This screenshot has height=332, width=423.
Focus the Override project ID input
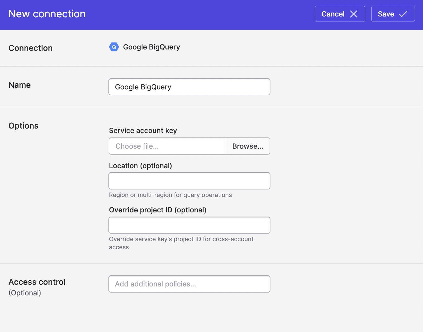click(x=189, y=225)
